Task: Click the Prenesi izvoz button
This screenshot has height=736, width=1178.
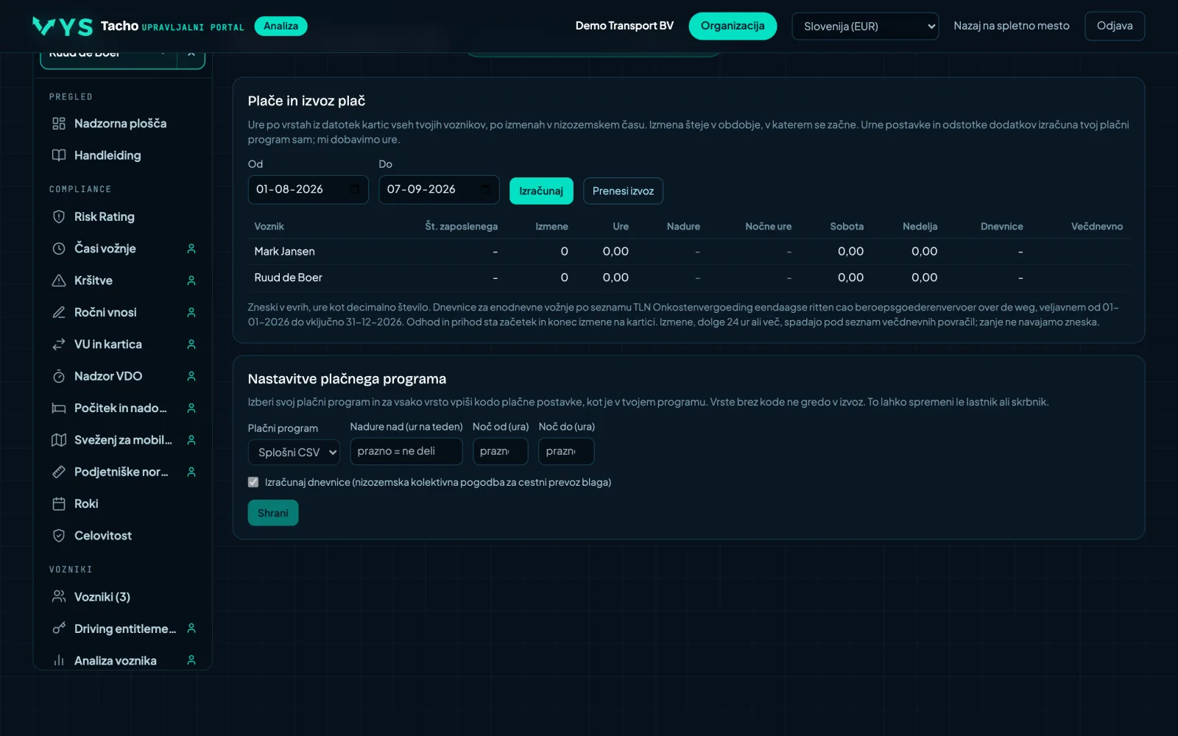Action: click(x=623, y=191)
